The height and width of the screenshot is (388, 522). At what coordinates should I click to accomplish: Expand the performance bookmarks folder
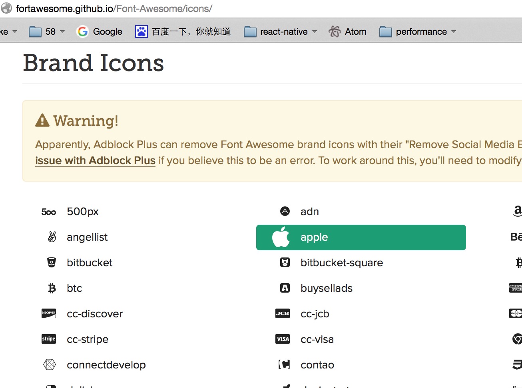coord(418,32)
